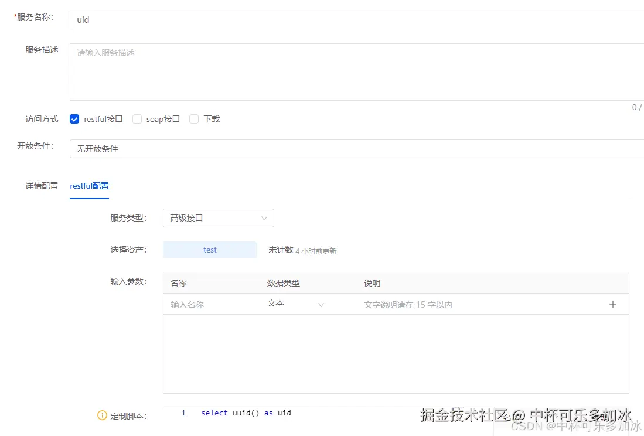This screenshot has height=436, width=644.
Task: Click the dropdown chevron of 数据类型 field
Action: [321, 305]
